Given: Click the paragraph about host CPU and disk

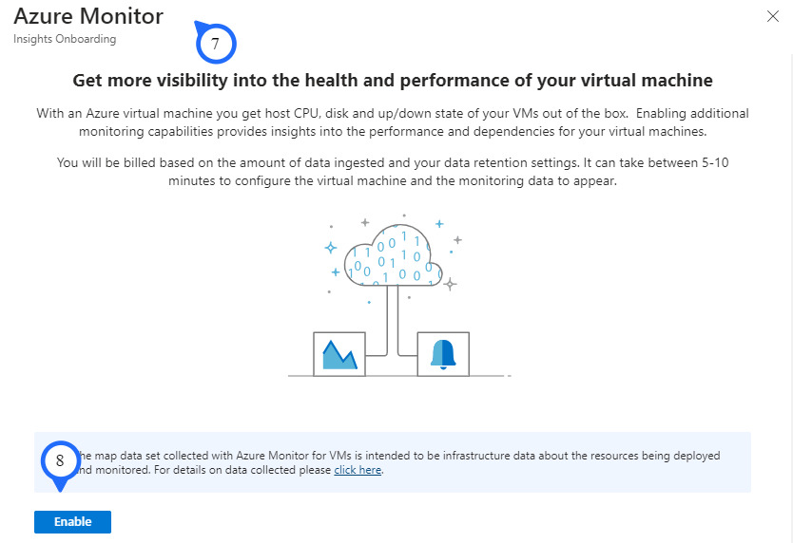Looking at the screenshot, I should (x=393, y=122).
